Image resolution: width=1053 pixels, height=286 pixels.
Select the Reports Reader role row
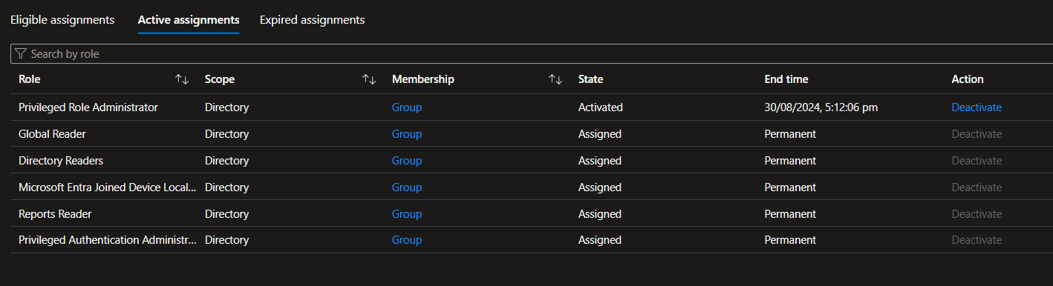(532, 214)
